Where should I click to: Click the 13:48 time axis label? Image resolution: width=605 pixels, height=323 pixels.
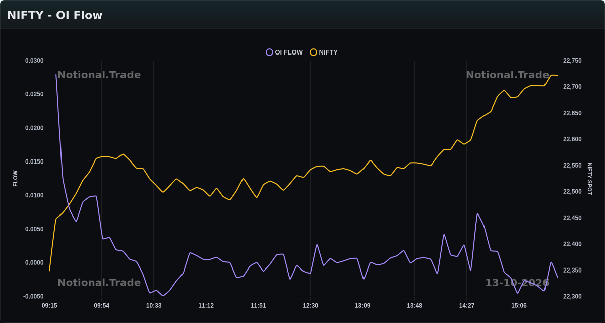point(414,306)
